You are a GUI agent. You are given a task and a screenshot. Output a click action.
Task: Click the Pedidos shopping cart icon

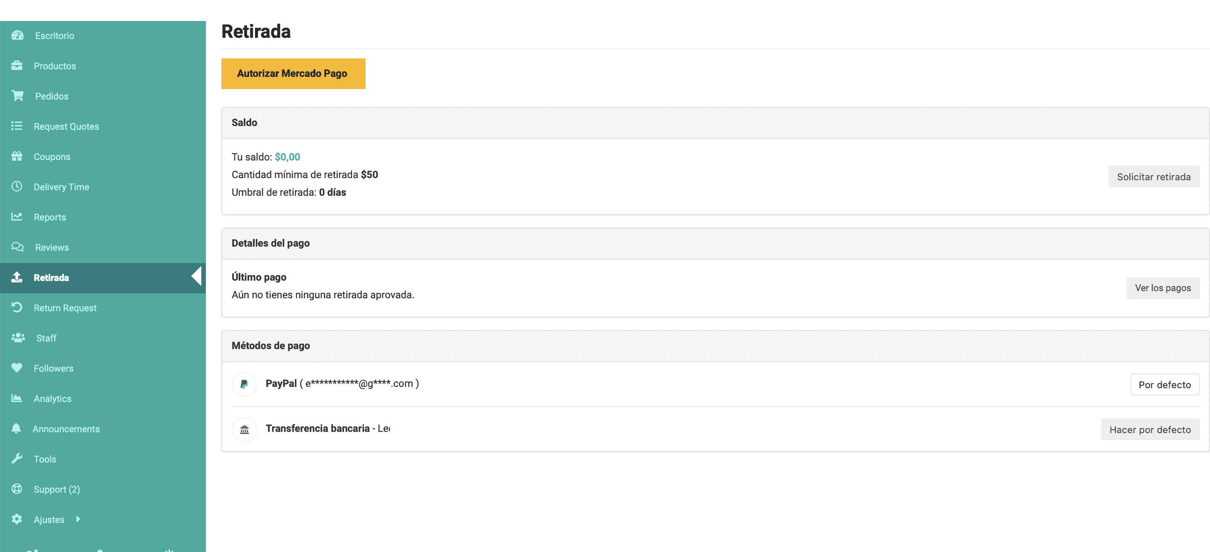pyautogui.click(x=18, y=96)
